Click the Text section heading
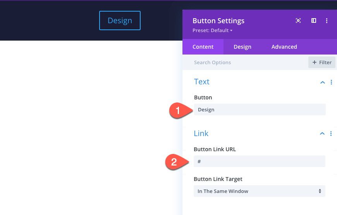 click(x=201, y=82)
